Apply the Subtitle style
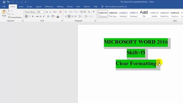Image resolution: width=183 pixels, height=103 pixels. (x=154, y=14)
